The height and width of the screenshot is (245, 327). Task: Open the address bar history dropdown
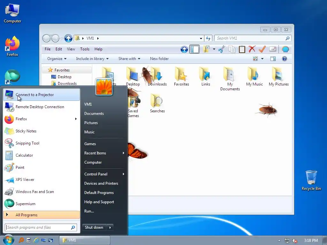tap(201, 38)
